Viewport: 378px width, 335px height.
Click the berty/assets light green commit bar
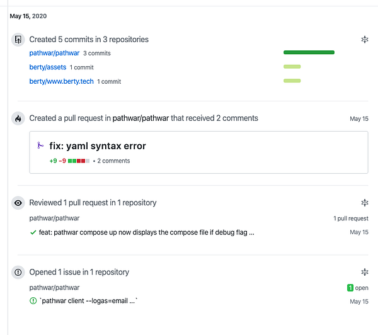coord(292,67)
